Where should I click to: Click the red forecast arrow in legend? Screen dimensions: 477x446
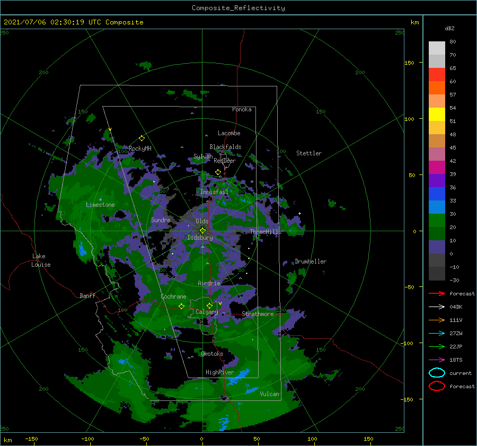437,293
